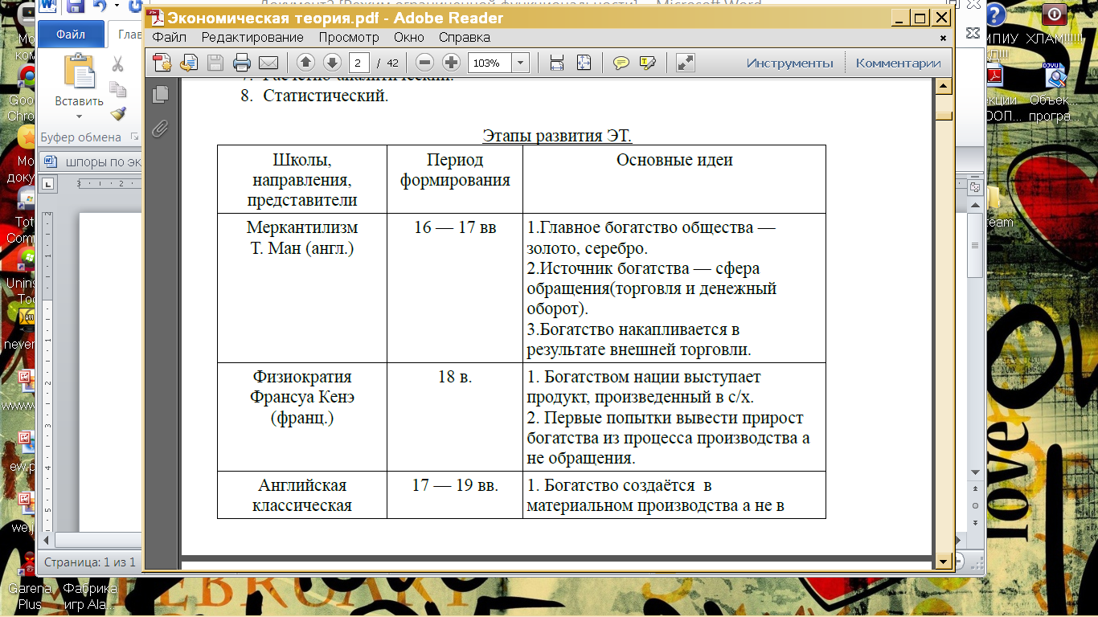Viewport: 1098px width, 617px height.
Task: Click Word's Файл tab
Action: point(72,35)
